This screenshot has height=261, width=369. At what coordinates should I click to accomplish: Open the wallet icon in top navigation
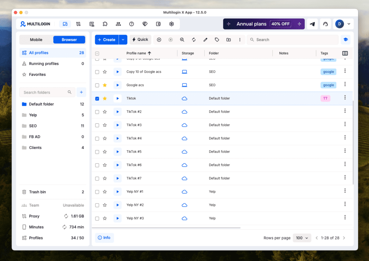point(159,24)
